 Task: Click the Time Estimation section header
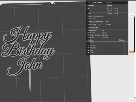pyautogui.click(x=93, y=28)
